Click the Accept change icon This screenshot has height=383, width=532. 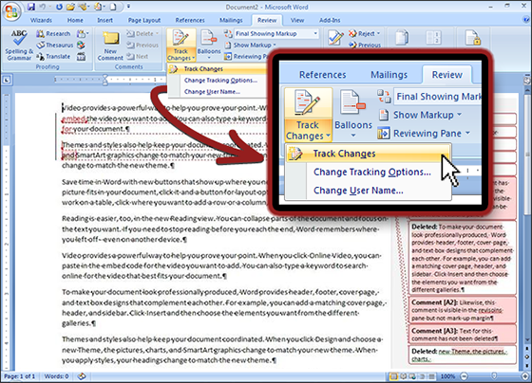[x=335, y=38]
